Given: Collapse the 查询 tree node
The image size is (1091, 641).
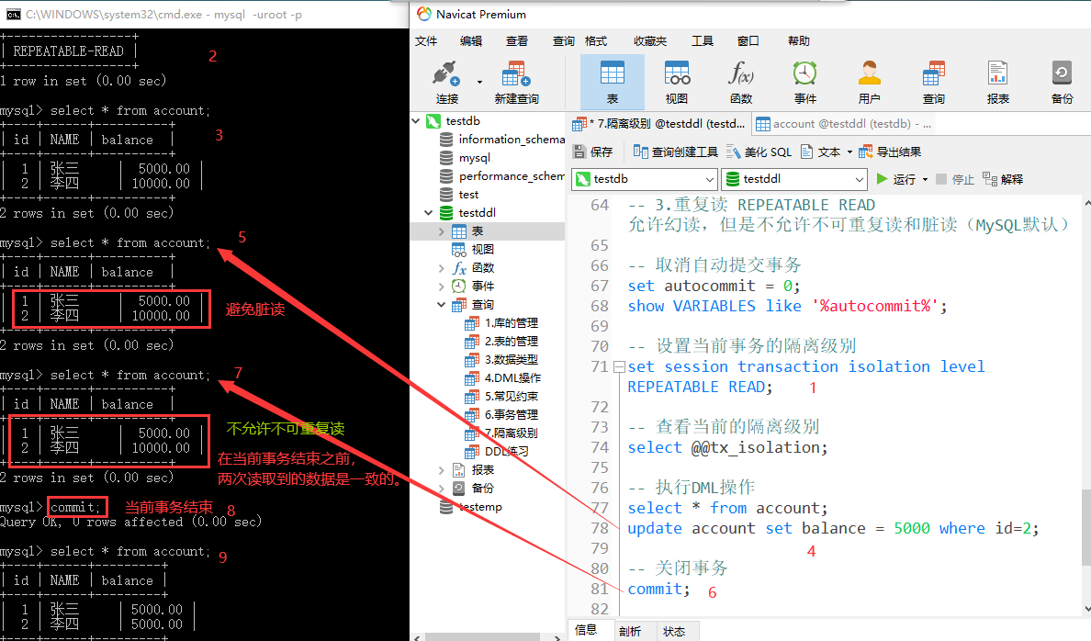Looking at the screenshot, I should (441, 304).
